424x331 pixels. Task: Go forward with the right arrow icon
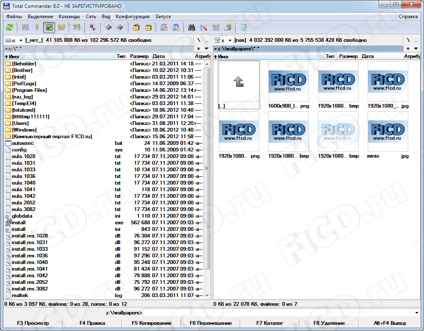pyautogui.click(x=120, y=27)
